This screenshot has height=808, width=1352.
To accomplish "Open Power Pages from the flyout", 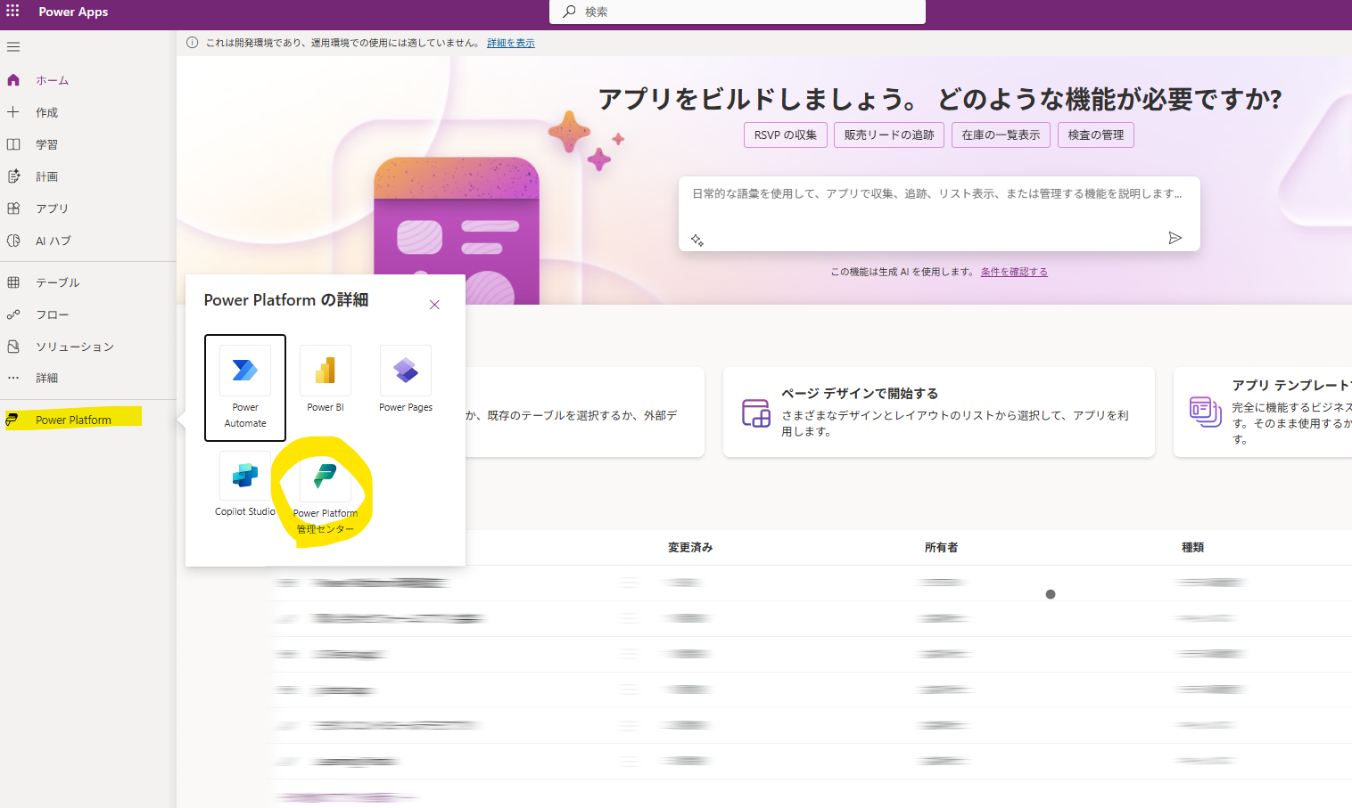I will 406,380.
